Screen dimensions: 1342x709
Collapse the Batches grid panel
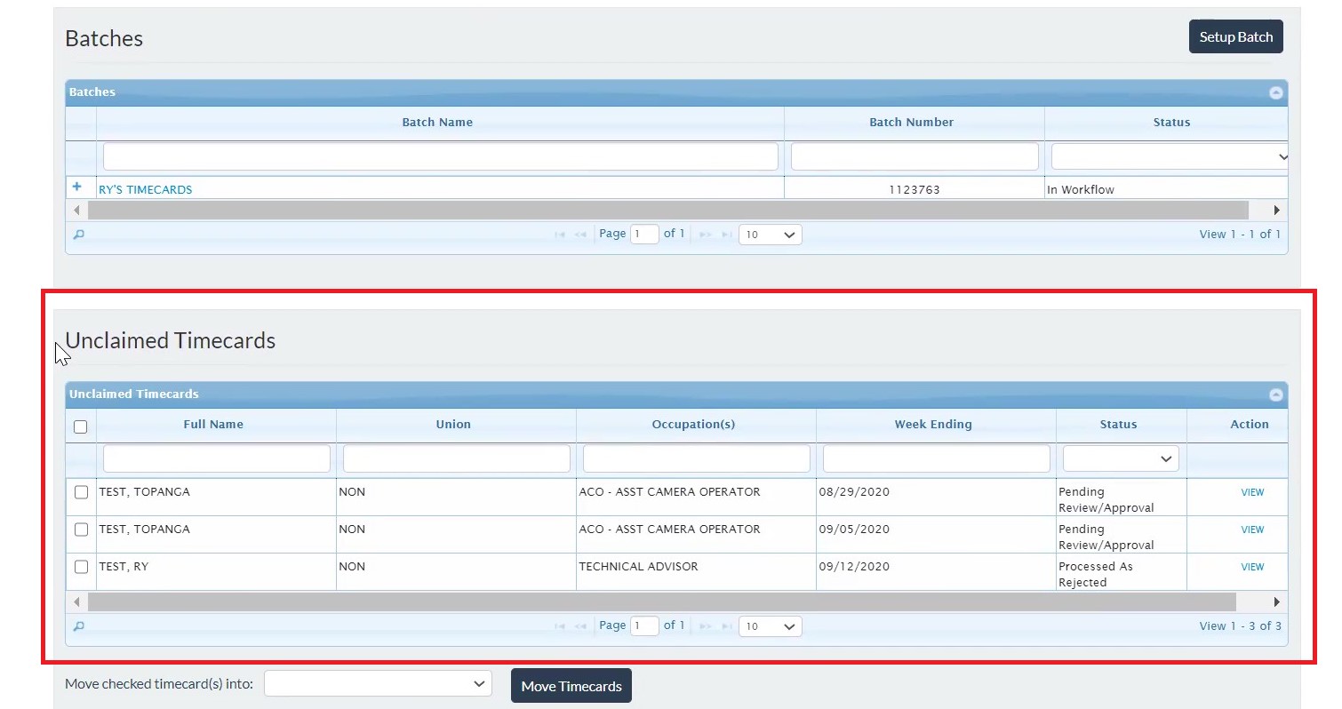click(x=1275, y=92)
